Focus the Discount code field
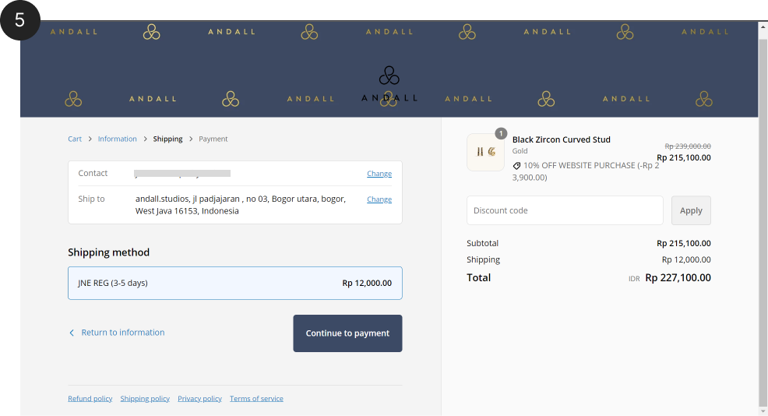Screen dimensions: 768x416 [564, 210]
